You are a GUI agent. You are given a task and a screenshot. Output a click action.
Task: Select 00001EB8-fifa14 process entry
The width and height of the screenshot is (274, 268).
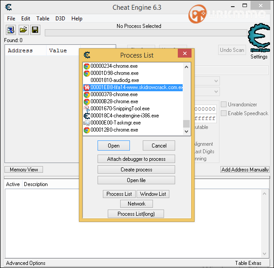(133, 87)
